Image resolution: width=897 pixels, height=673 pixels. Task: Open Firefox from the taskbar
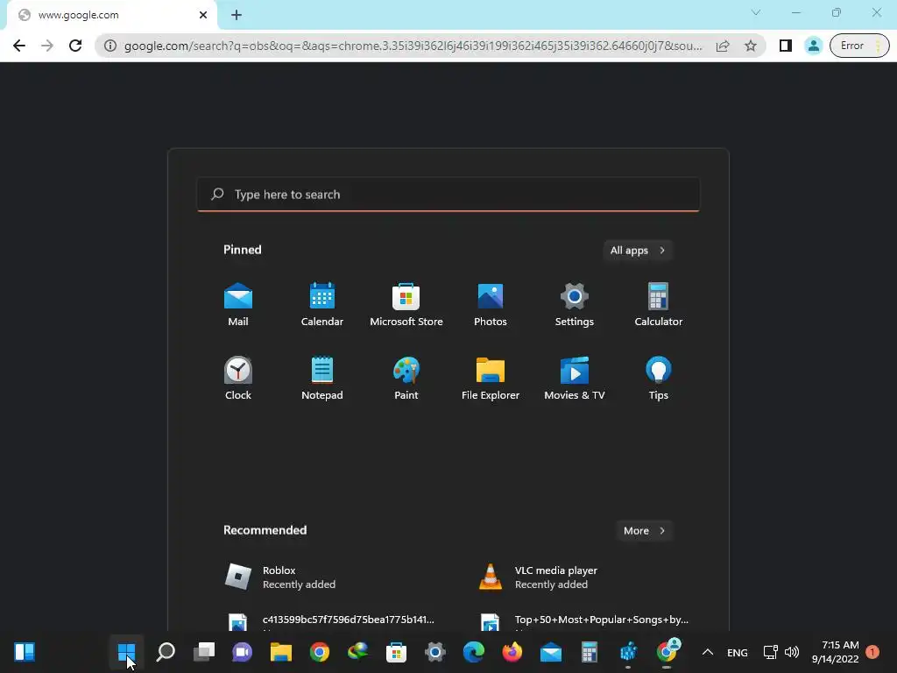click(x=512, y=652)
